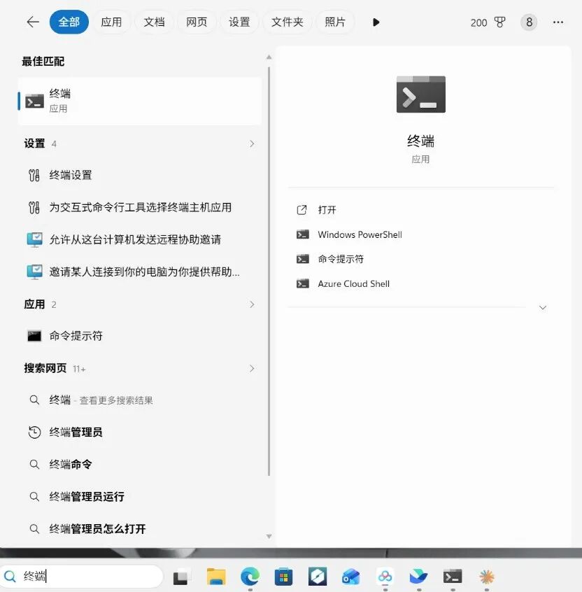The image size is (582, 592).
Task: Open the three-dot more options menu
Action: coord(558,22)
